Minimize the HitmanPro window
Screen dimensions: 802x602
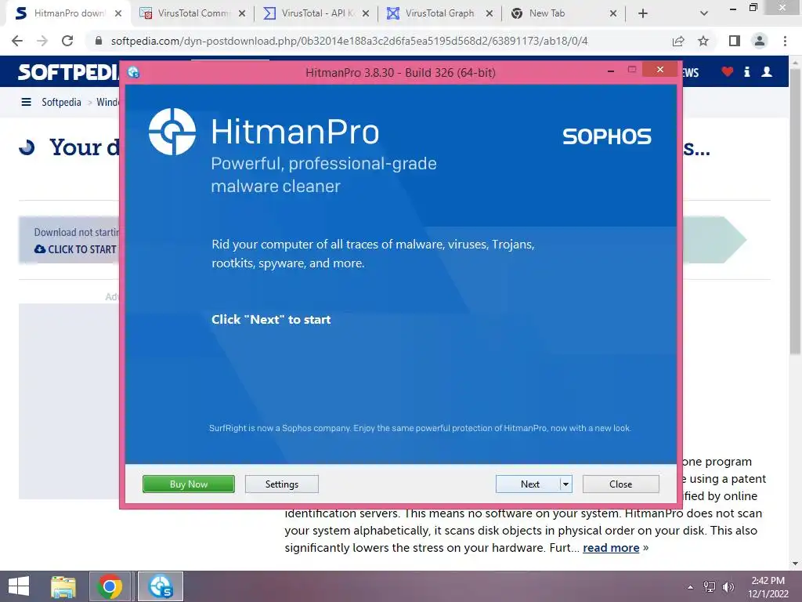point(611,71)
